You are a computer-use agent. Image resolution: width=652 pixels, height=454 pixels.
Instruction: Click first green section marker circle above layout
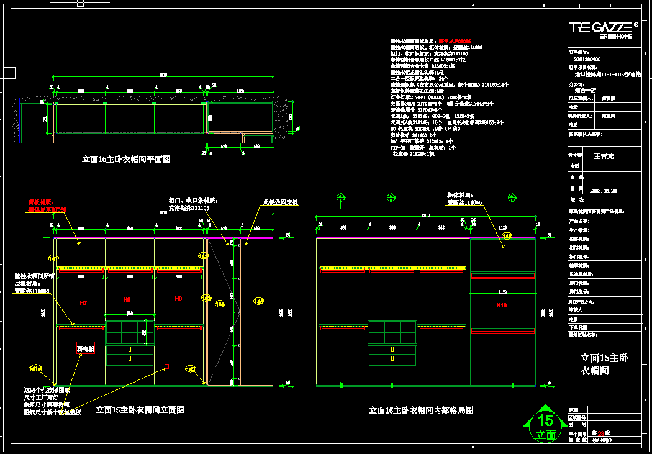click(341, 198)
